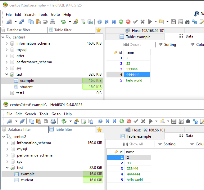Click Print icon in centos2 toolbar

[53, 121]
